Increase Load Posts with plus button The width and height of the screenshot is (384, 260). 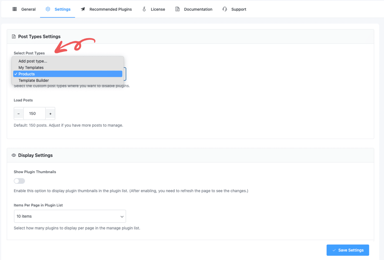click(x=50, y=113)
